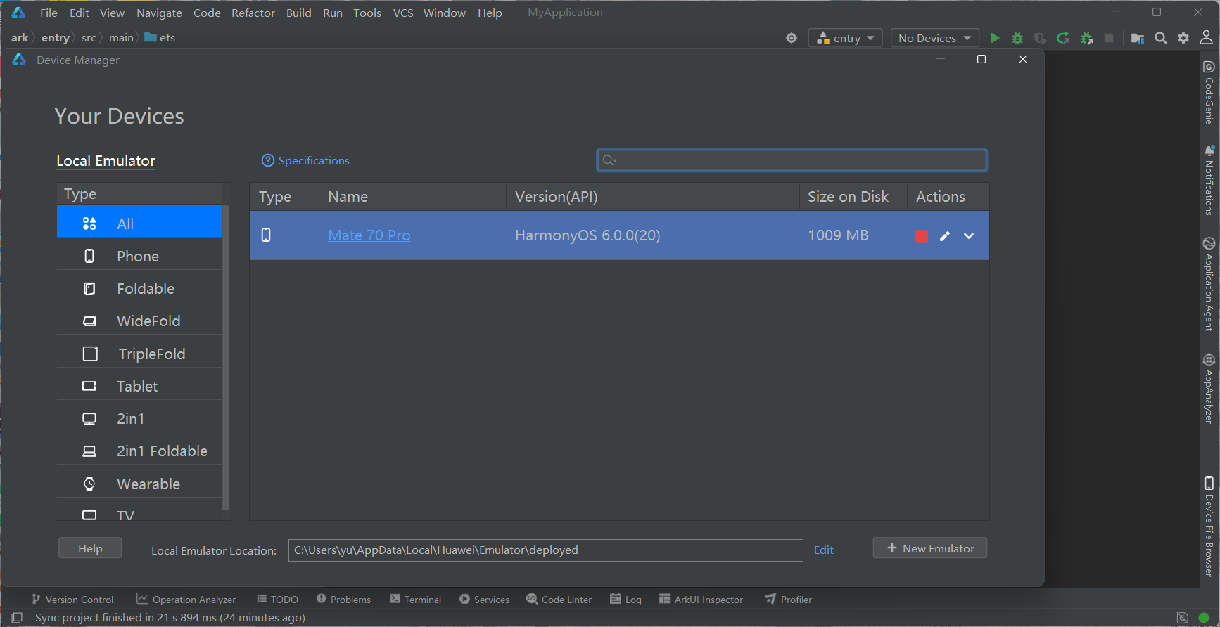Click the Local Emulator Location field

coord(545,550)
